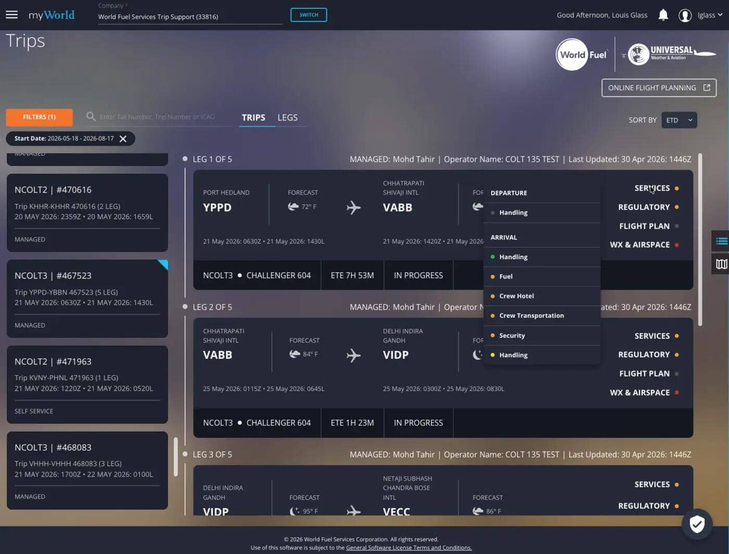This screenshot has height=554, width=729.
Task: Switch to the list view side icon
Action: (721, 241)
